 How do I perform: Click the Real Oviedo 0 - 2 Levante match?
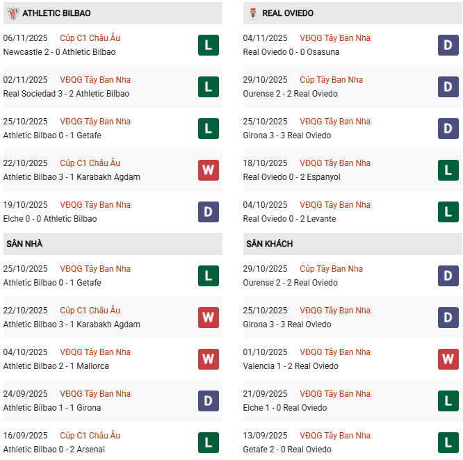pyautogui.click(x=289, y=219)
